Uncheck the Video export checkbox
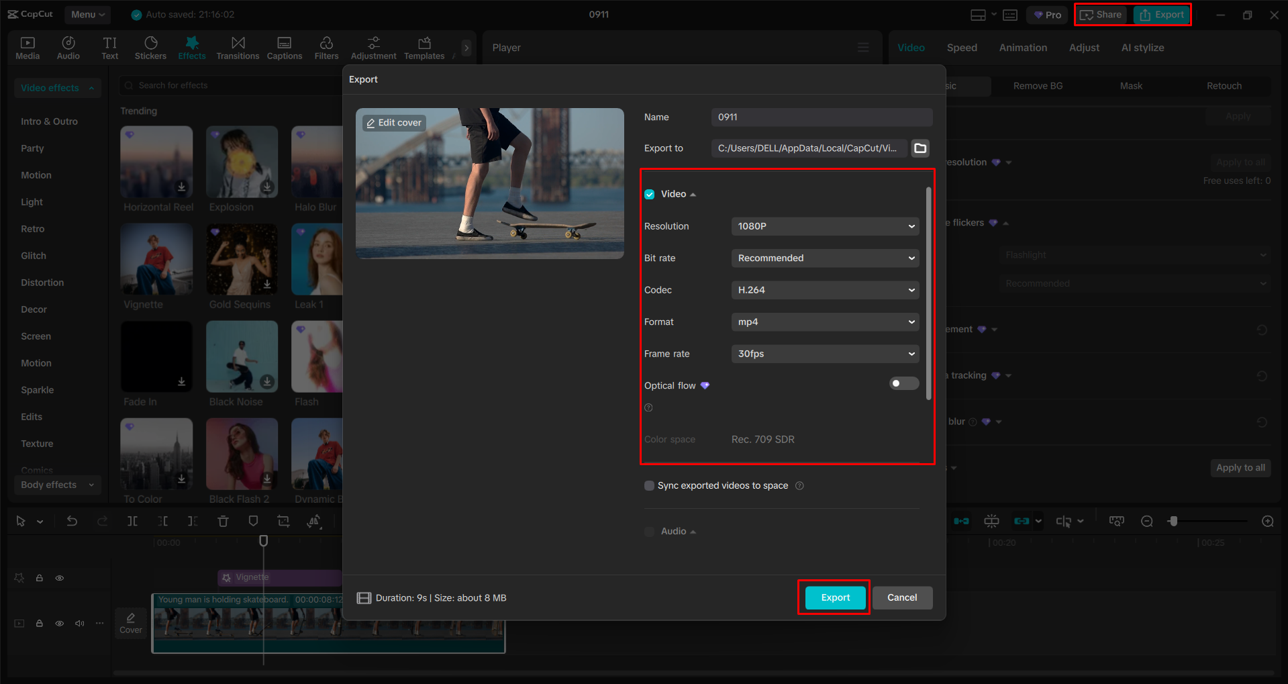Screen dimensions: 1288x684 pyautogui.click(x=650, y=195)
